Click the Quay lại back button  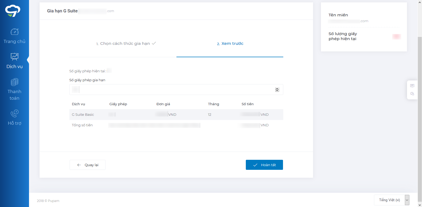88,165
